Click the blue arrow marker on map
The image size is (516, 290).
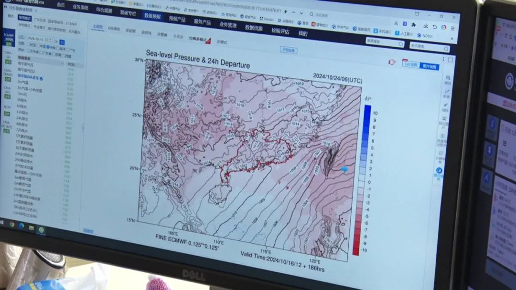344,169
